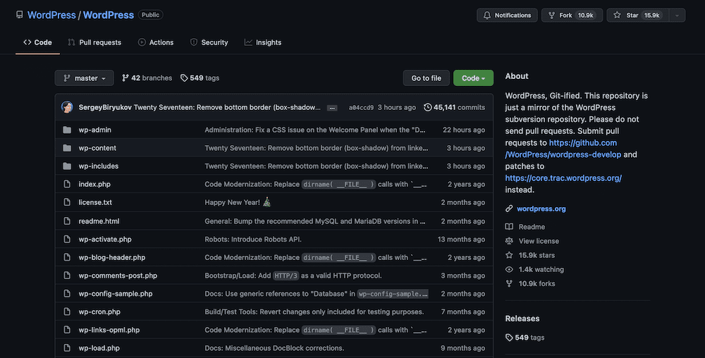The width and height of the screenshot is (705, 358).
Task: Open the 'Robots: Introduce Robots API.' commit message
Action: 253,240
